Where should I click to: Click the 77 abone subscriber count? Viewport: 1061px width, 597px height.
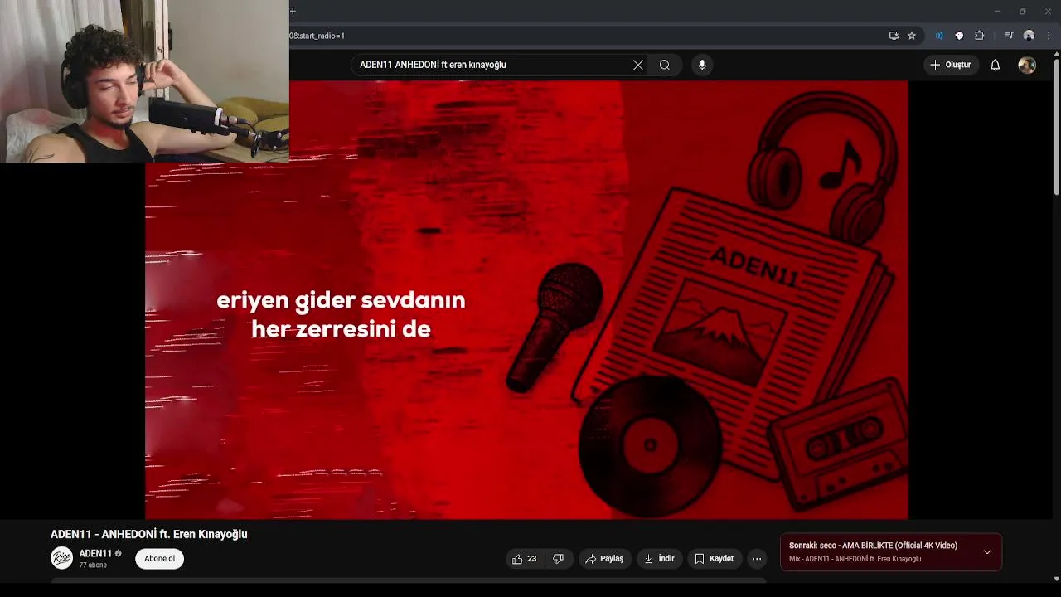click(x=93, y=565)
